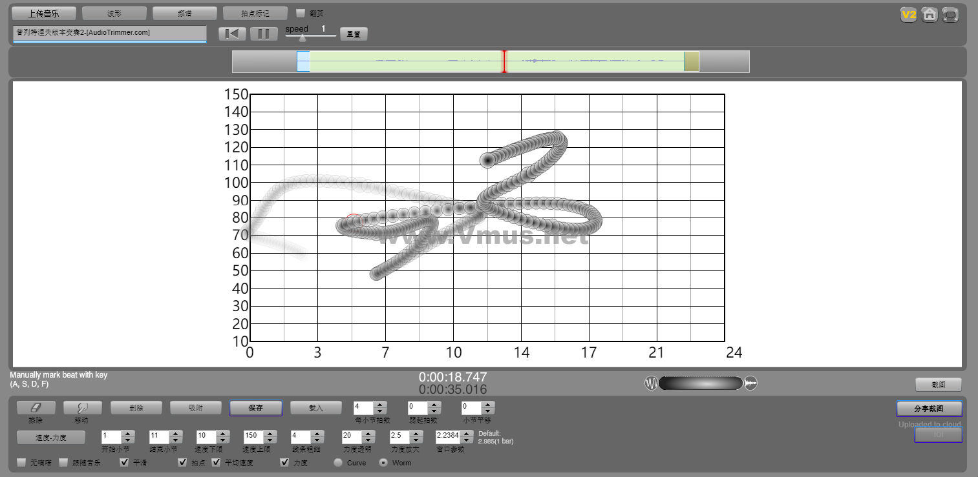Click the 上传音乐 upload music button
Image resolution: width=978 pixels, height=477 pixels.
pyautogui.click(x=44, y=13)
